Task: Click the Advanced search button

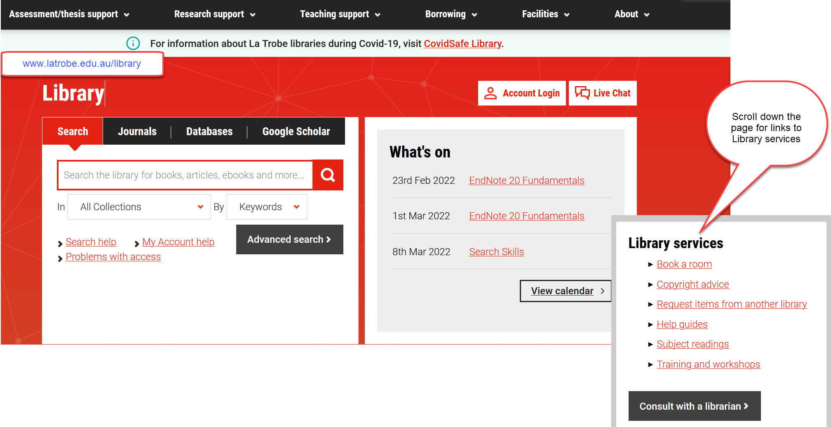Action: (x=289, y=239)
